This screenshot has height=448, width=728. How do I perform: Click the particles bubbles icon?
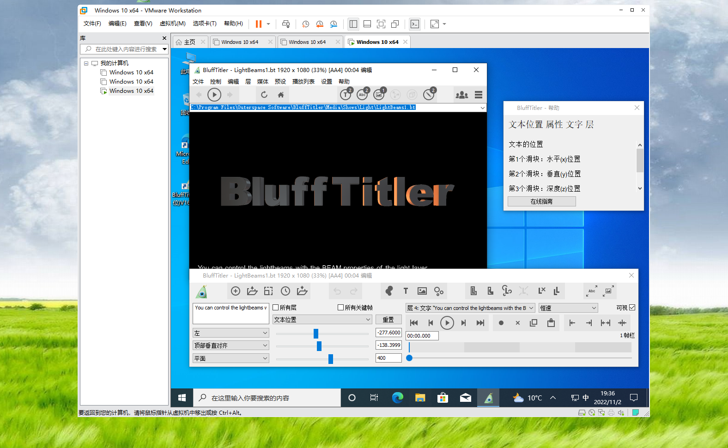[439, 291]
